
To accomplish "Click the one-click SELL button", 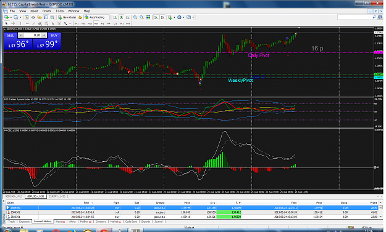I will point(10,35).
